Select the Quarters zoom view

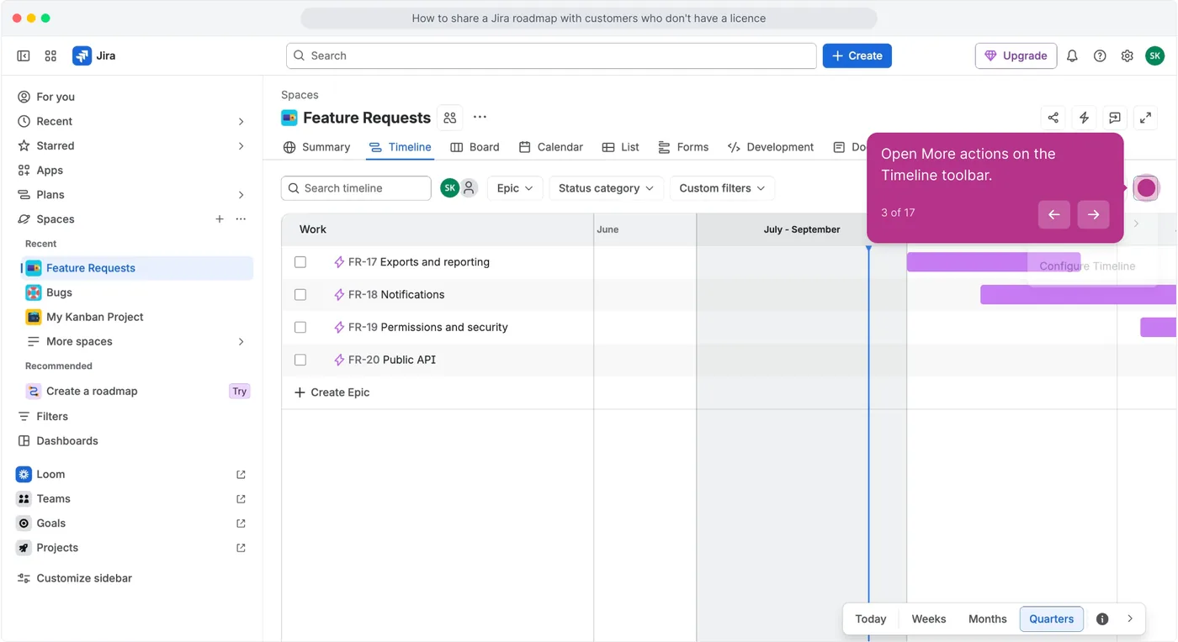point(1051,619)
